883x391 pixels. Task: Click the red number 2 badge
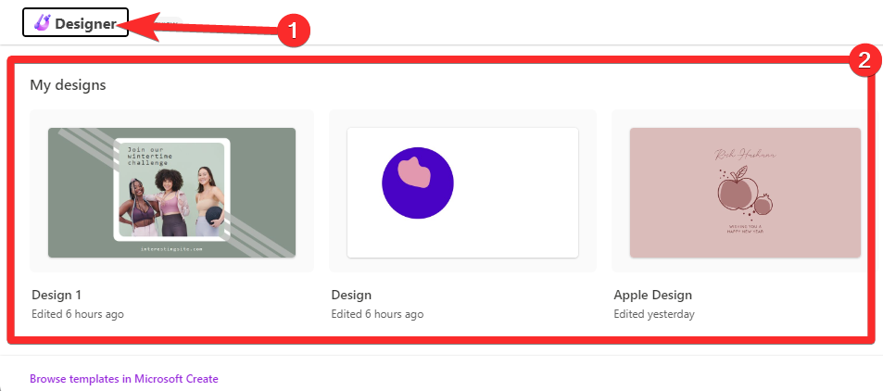pos(864,60)
